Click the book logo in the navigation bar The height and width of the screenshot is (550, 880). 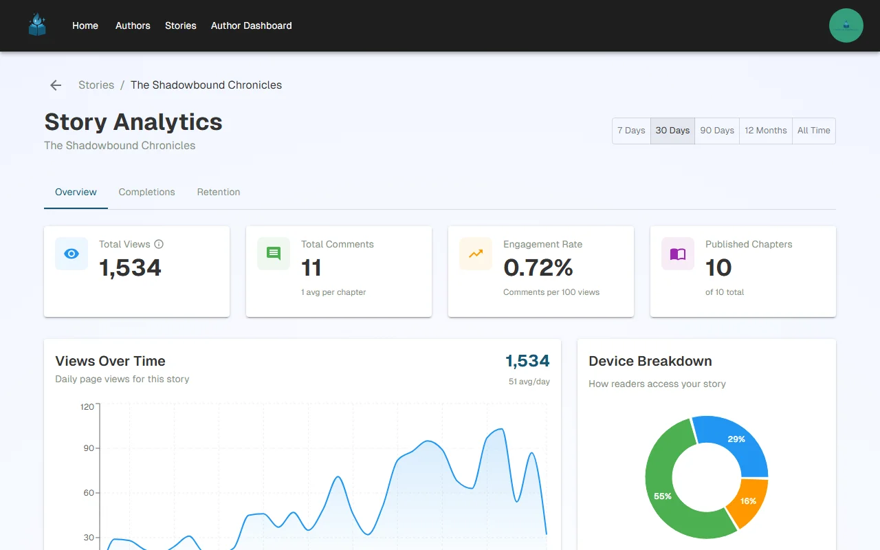(x=36, y=25)
